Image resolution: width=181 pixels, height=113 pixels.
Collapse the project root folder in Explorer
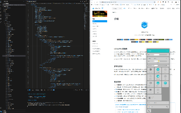point(14,6)
